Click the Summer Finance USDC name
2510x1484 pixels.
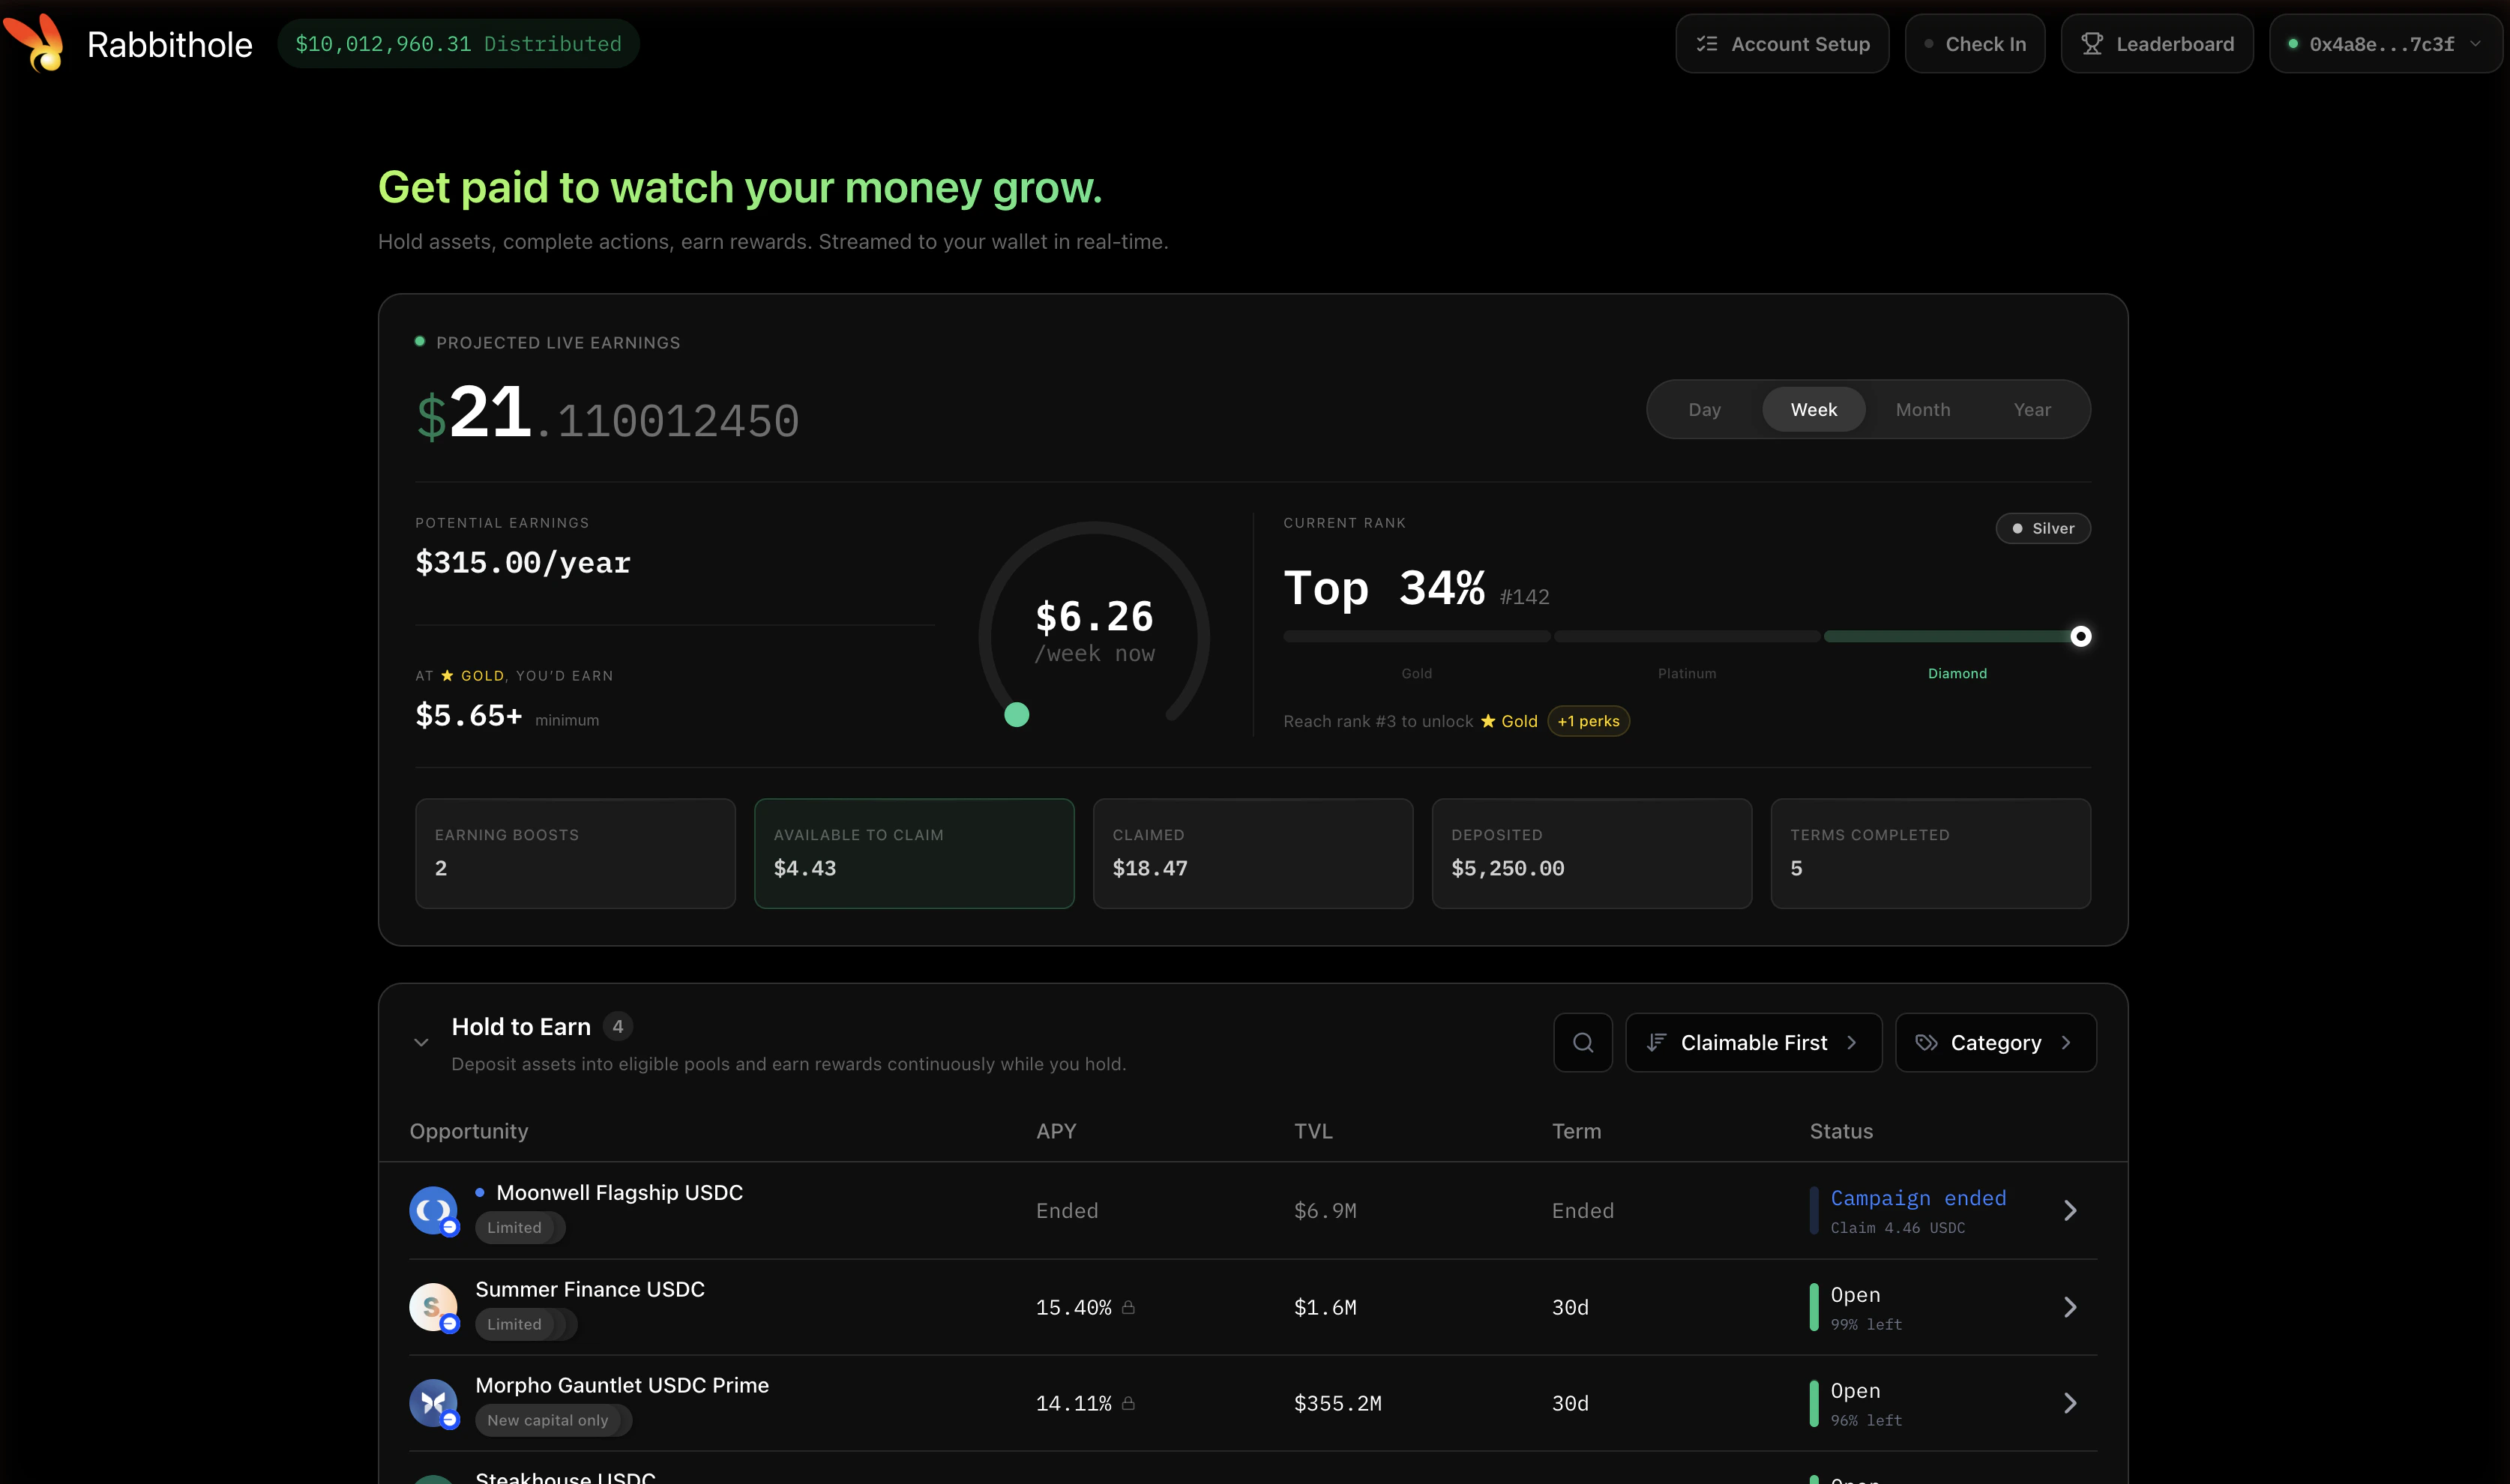[x=590, y=1289]
